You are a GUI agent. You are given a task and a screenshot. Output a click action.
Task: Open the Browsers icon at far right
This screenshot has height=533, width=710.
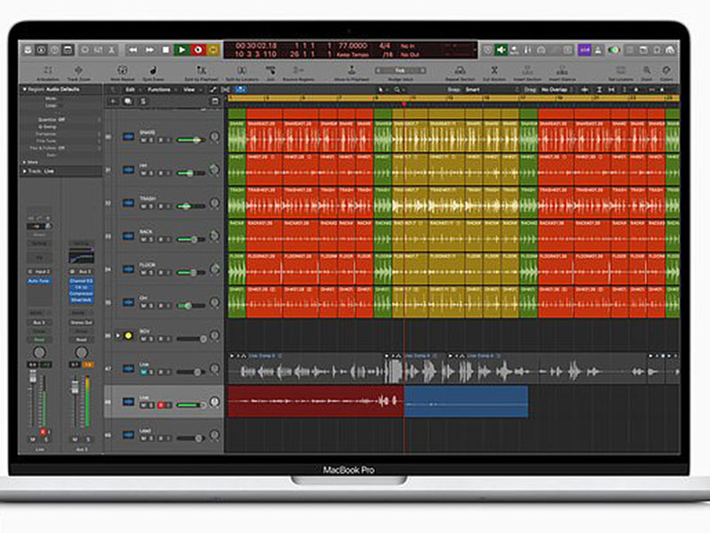[671, 50]
